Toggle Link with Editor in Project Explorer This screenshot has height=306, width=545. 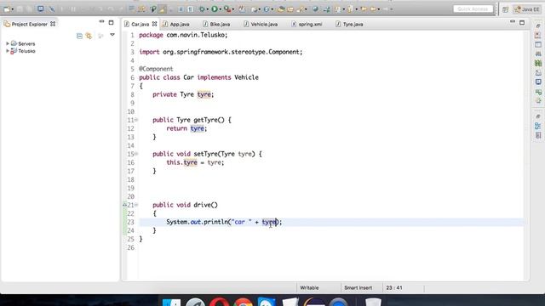[89, 36]
